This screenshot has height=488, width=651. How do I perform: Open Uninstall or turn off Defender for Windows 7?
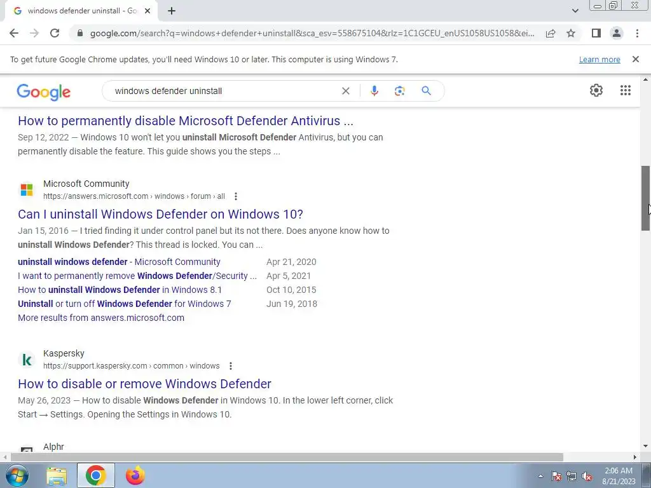coord(125,304)
